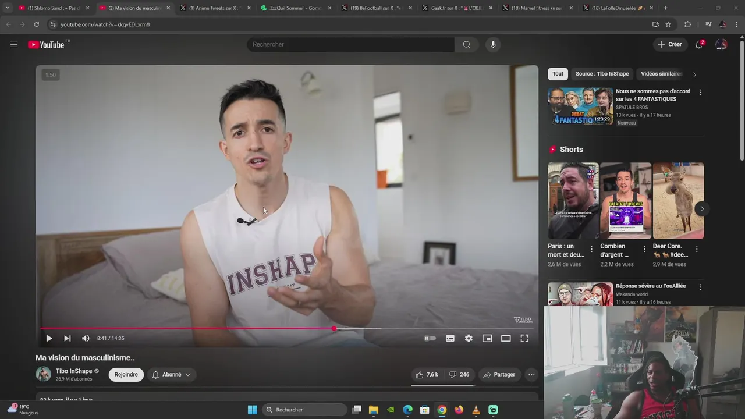Open the Windows Start menu
The image size is (745, 419).
252,410
